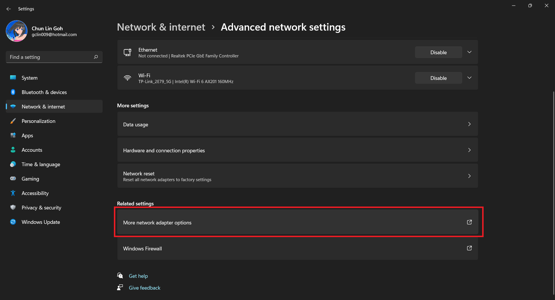Click the Ethernet adapter icon
Image resolution: width=555 pixels, height=300 pixels.
[x=127, y=52]
